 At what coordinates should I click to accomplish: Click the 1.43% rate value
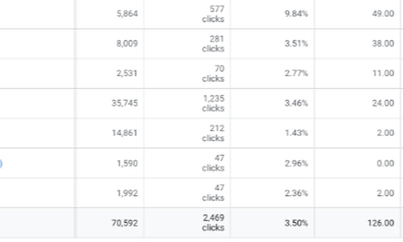pyautogui.click(x=296, y=133)
